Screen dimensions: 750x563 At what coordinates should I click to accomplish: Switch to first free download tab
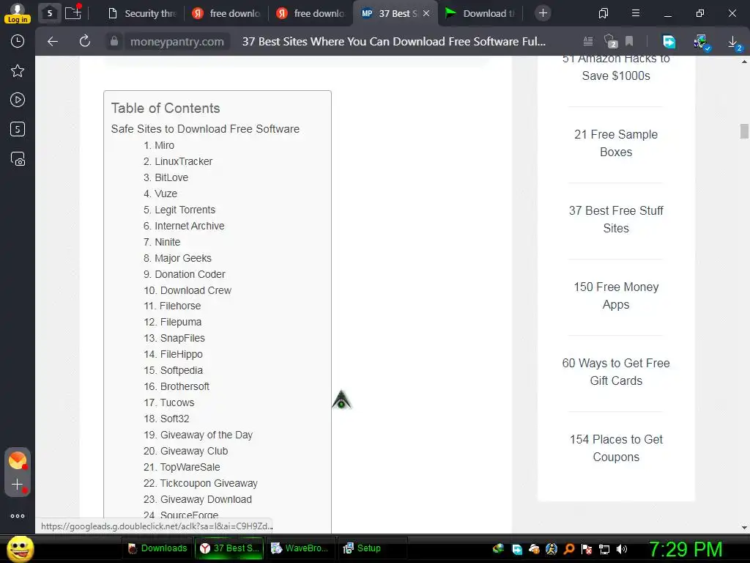pyautogui.click(x=226, y=13)
